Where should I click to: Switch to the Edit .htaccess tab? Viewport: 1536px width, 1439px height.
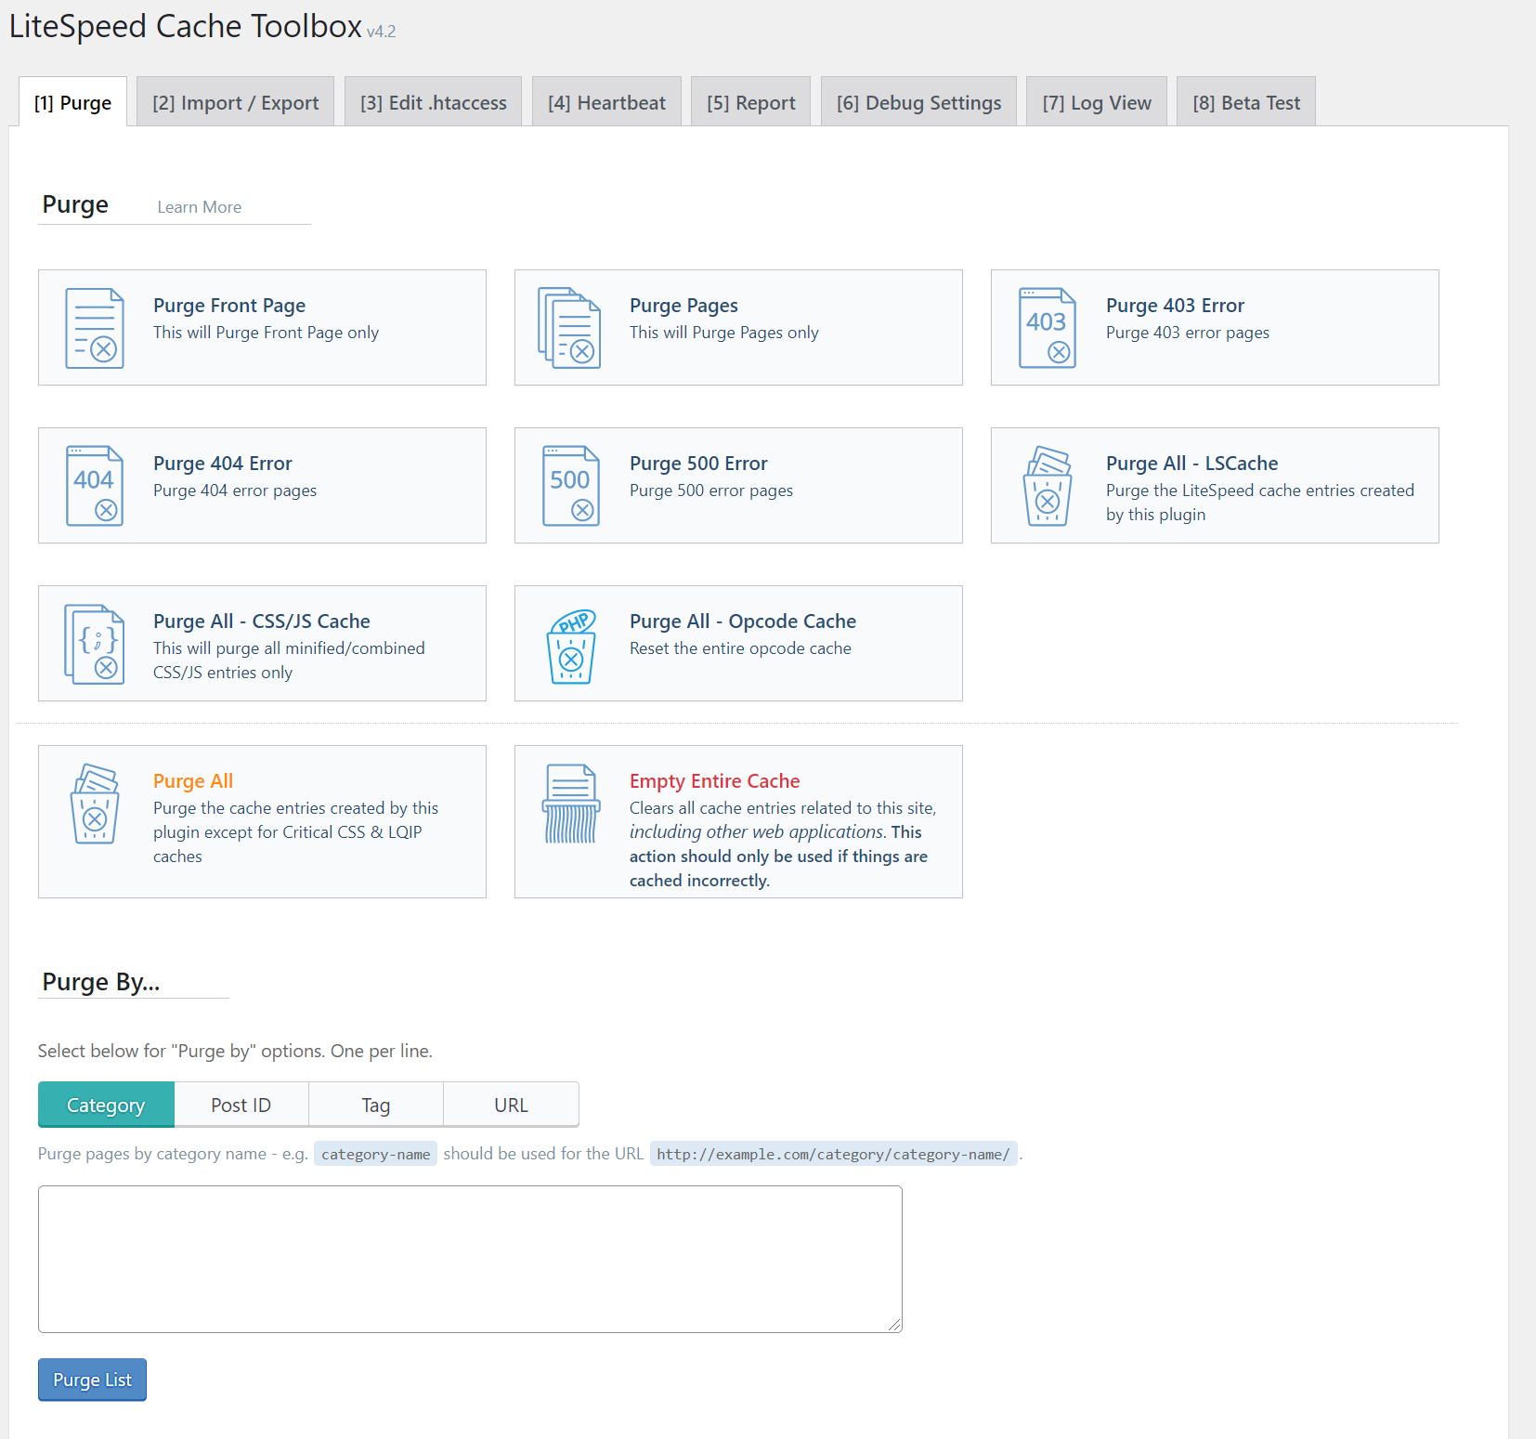click(x=433, y=103)
